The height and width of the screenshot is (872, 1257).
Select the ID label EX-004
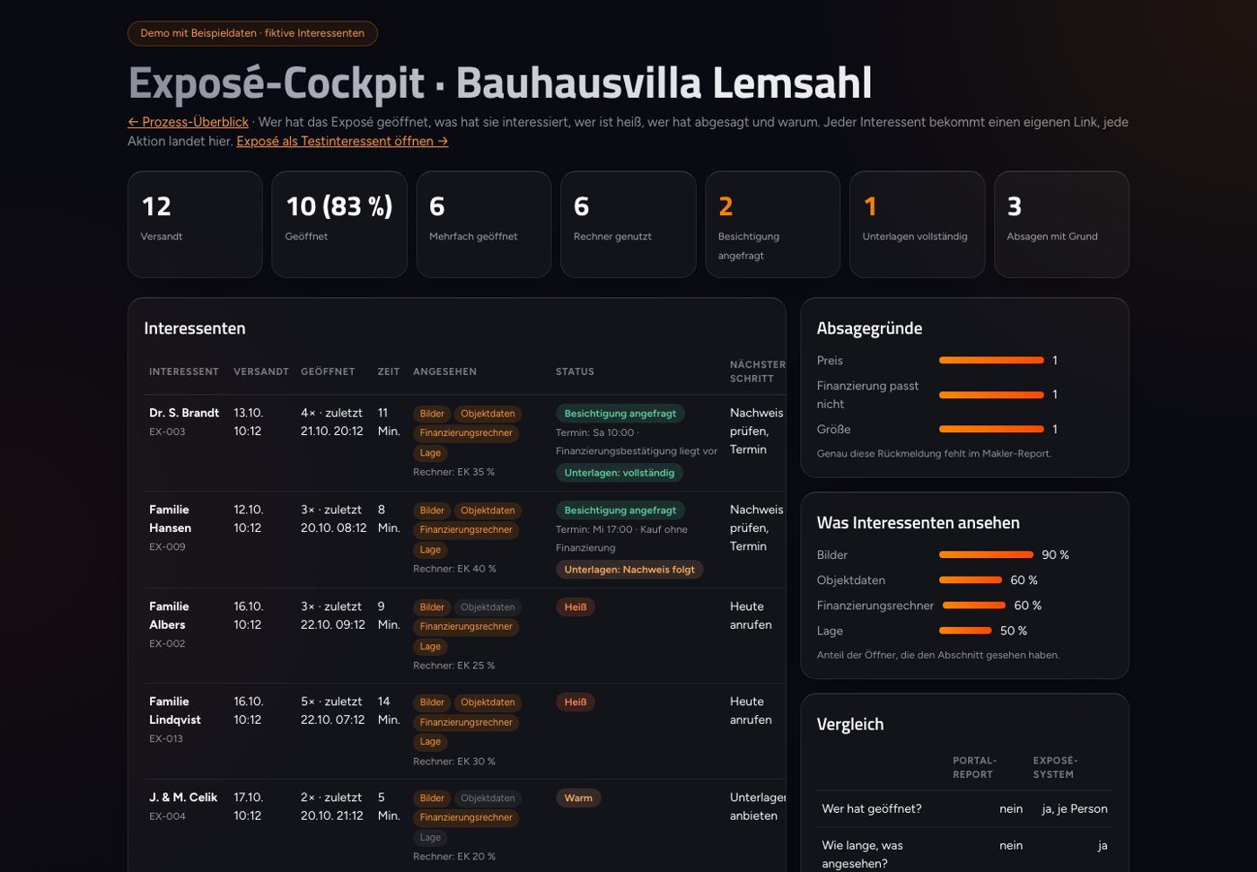[168, 816]
